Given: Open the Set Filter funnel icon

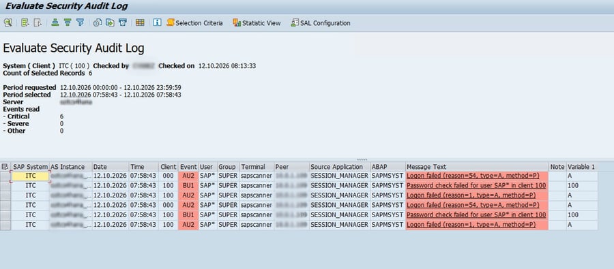Looking at the screenshot, I should point(81,22).
